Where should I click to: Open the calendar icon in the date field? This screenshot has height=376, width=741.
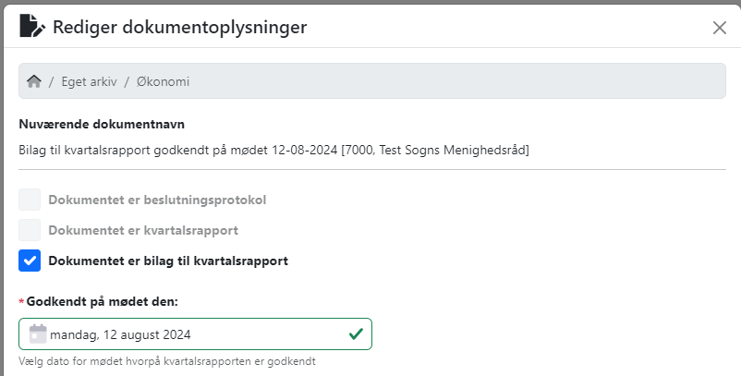pyautogui.click(x=38, y=334)
